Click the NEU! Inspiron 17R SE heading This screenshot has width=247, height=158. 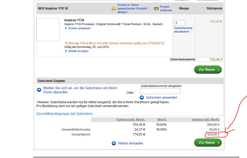point(53,8)
